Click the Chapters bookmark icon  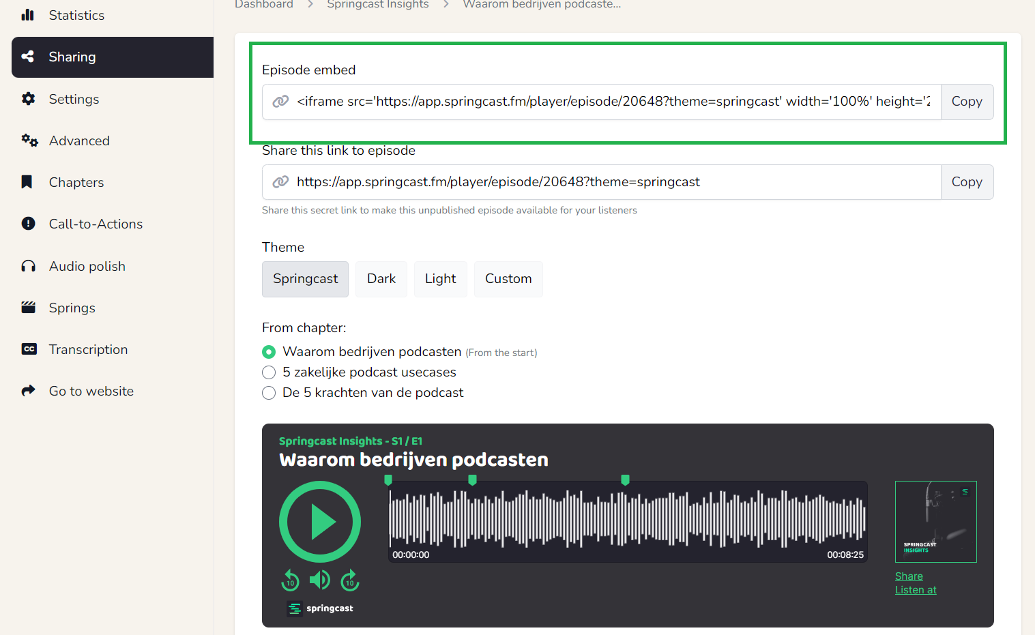click(27, 182)
